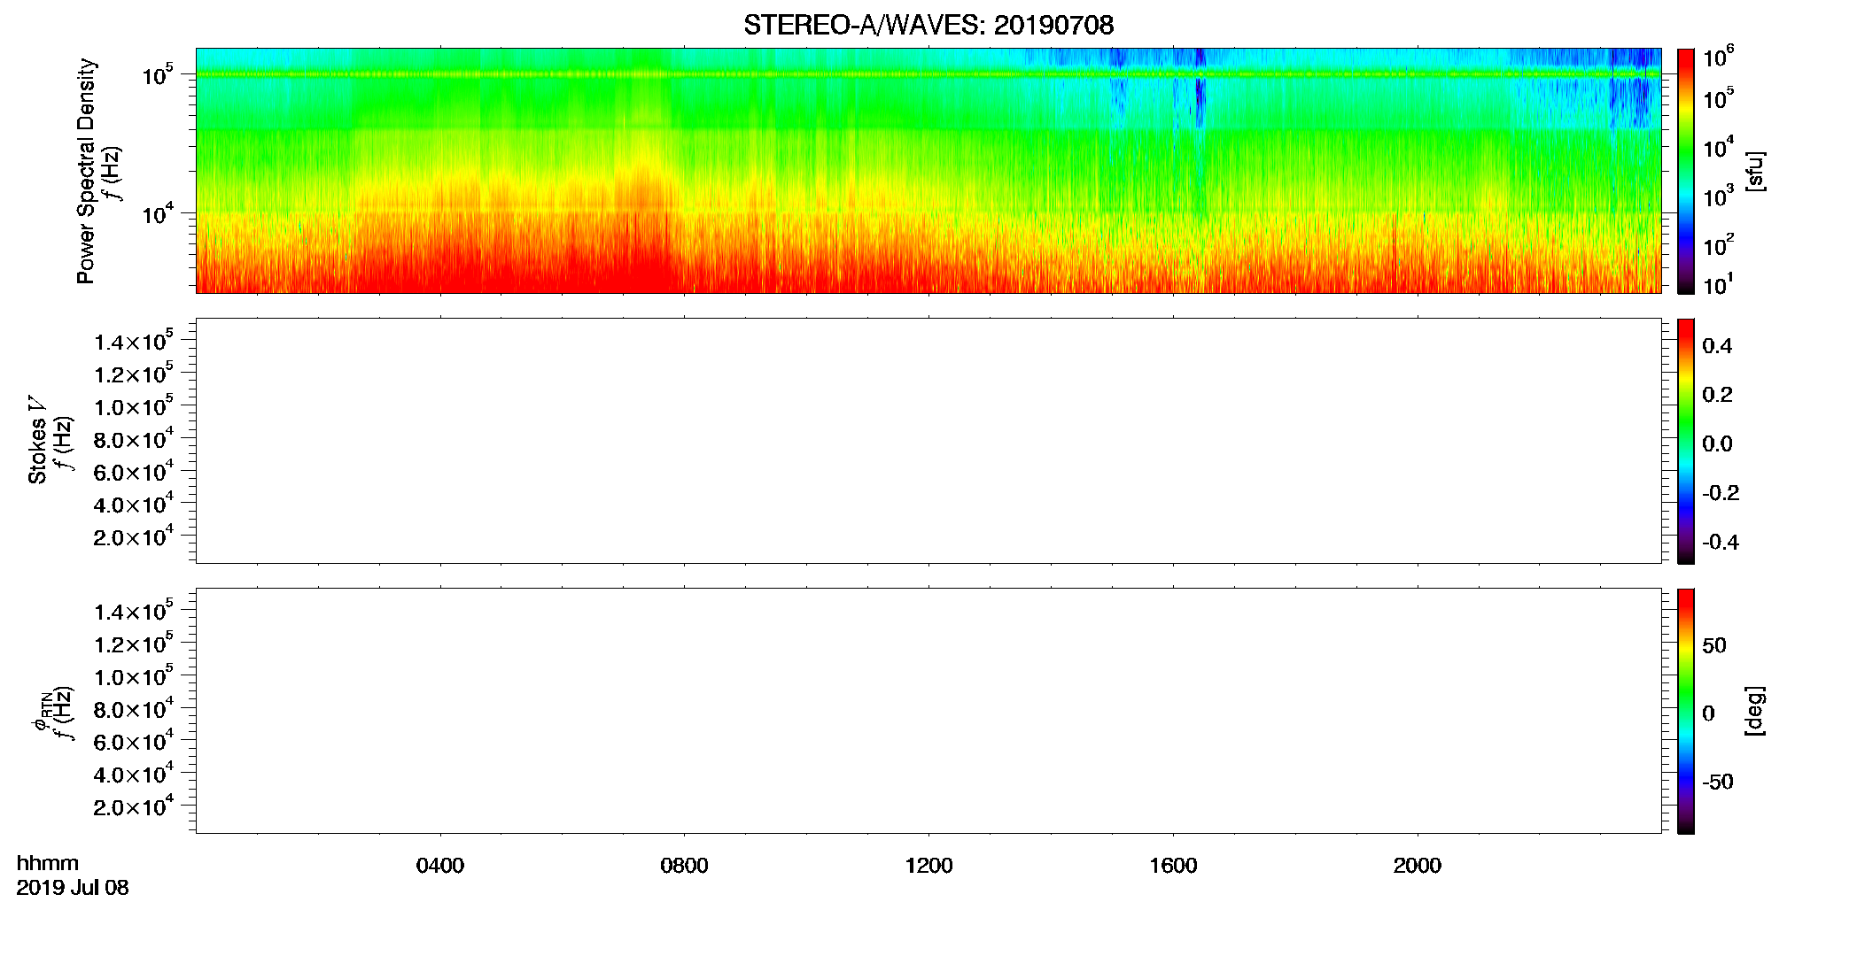The width and height of the screenshot is (1857, 956).
Task: Click the empty phi RTN plot panel
Action: click(928, 711)
